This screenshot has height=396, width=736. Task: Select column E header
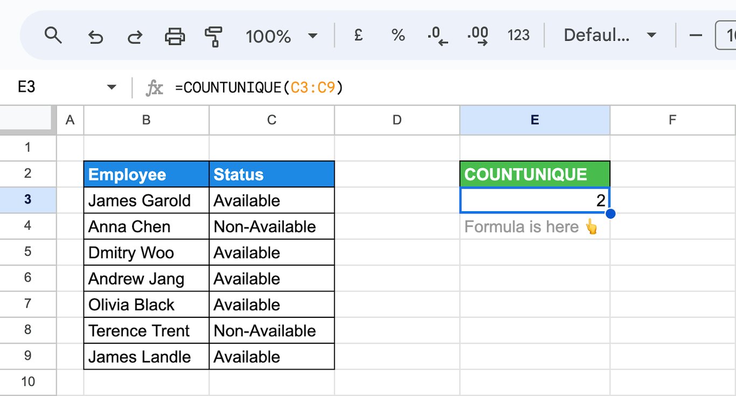click(x=534, y=120)
